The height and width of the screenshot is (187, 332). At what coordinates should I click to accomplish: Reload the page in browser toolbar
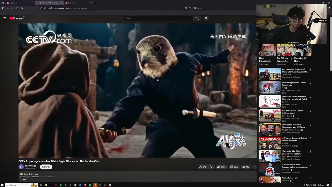pos(17,8)
